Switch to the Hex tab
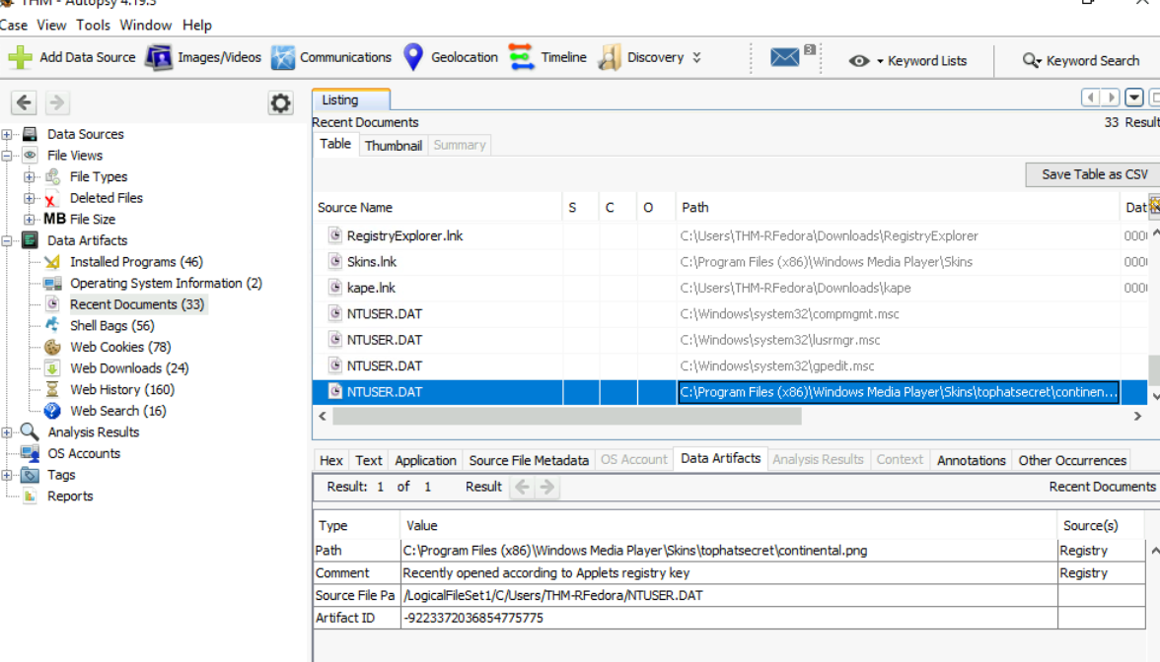This screenshot has height=662, width=1160. click(331, 460)
